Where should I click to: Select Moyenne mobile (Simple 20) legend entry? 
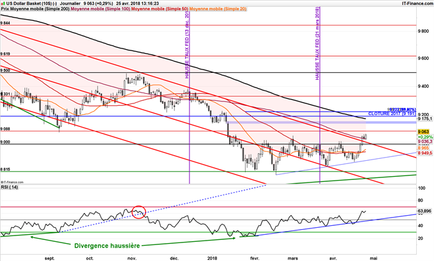point(218,9)
